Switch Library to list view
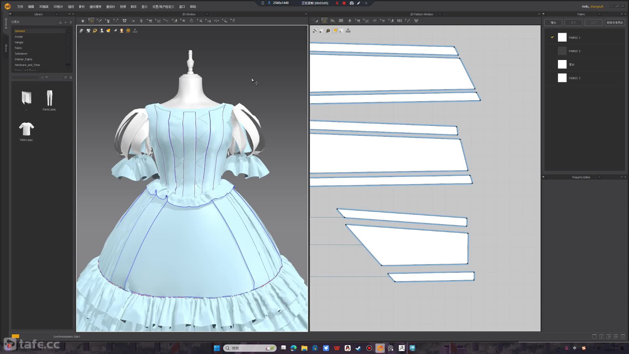Viewport: 629px width, 354px height. (71, 77)
